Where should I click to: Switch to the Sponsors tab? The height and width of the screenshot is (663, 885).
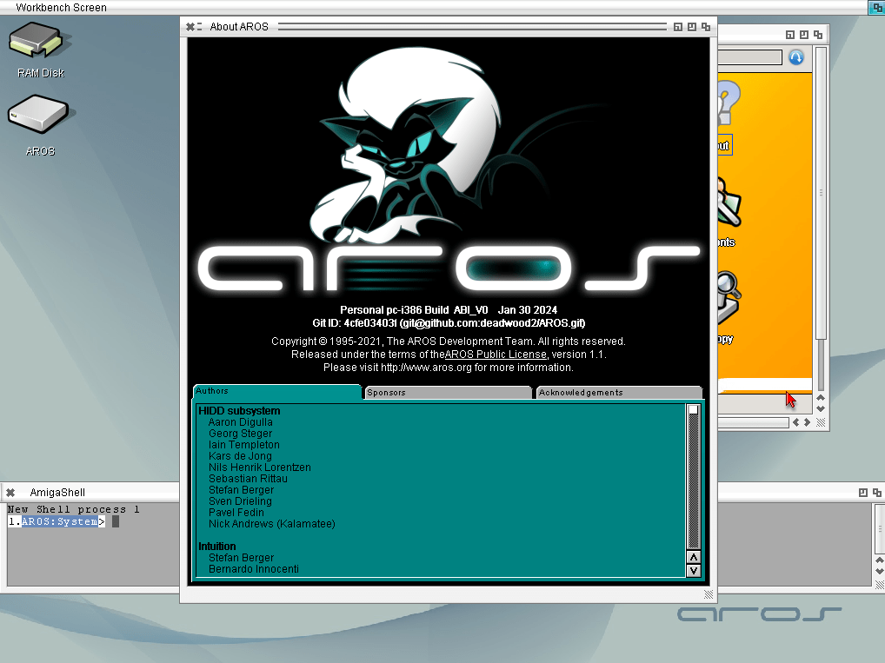(x=448, y=392)
